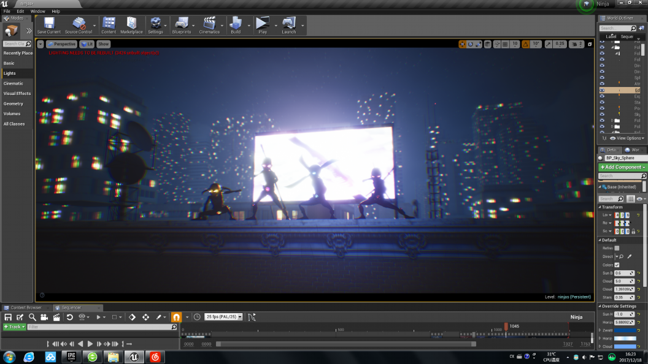Click the Sequencer restore/undo arrow icon
The width and height of the screenshot is (648, 364).
pos(69,317)
